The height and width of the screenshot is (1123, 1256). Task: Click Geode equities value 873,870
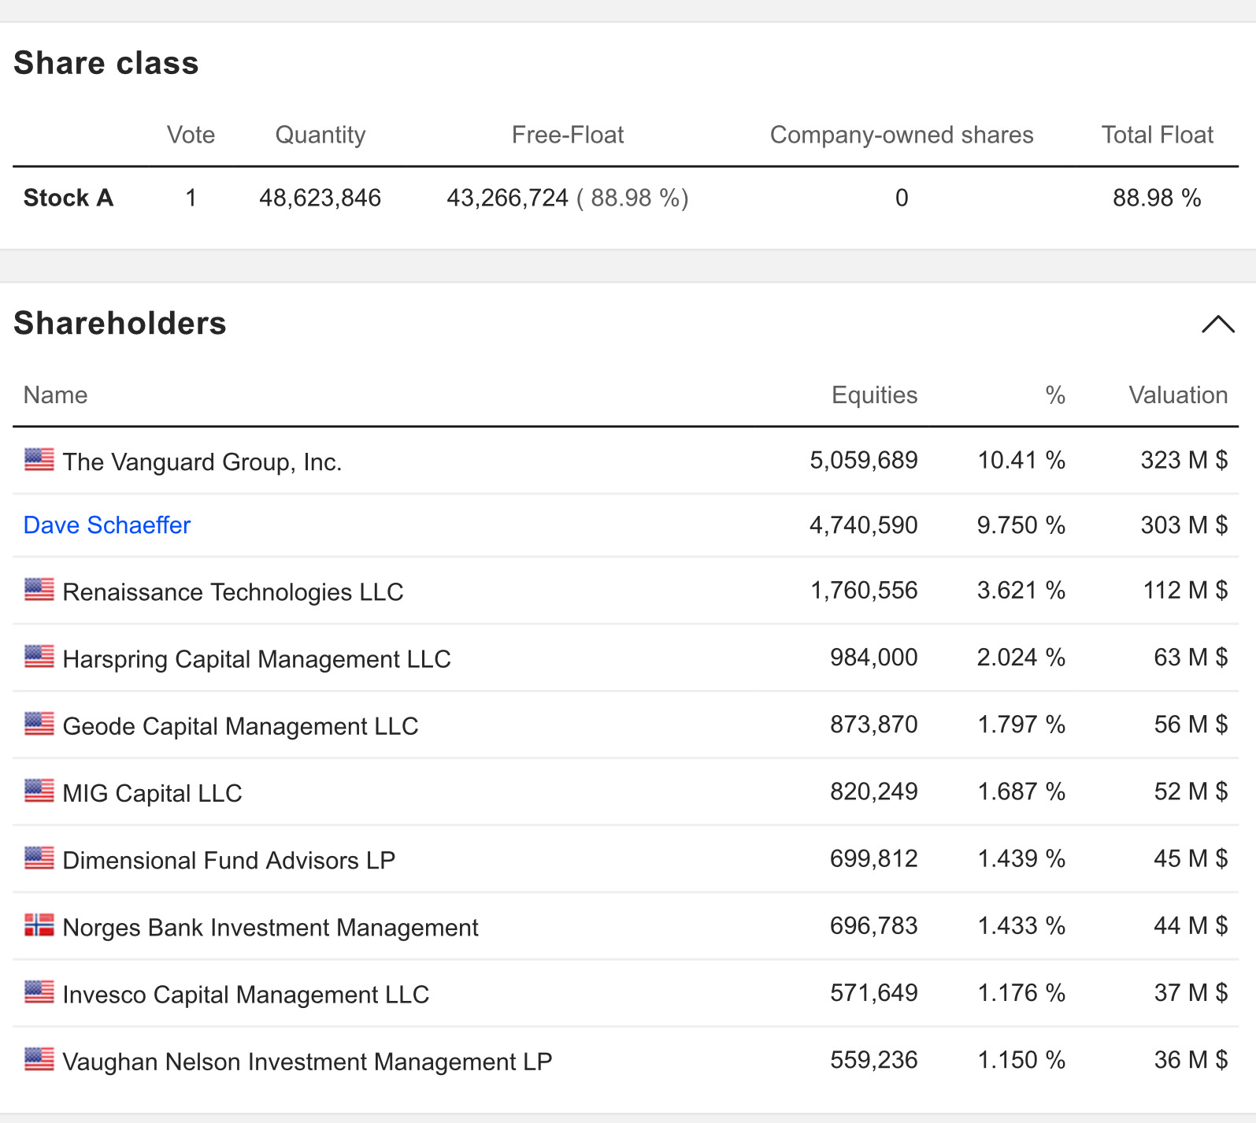click(874, 725)
